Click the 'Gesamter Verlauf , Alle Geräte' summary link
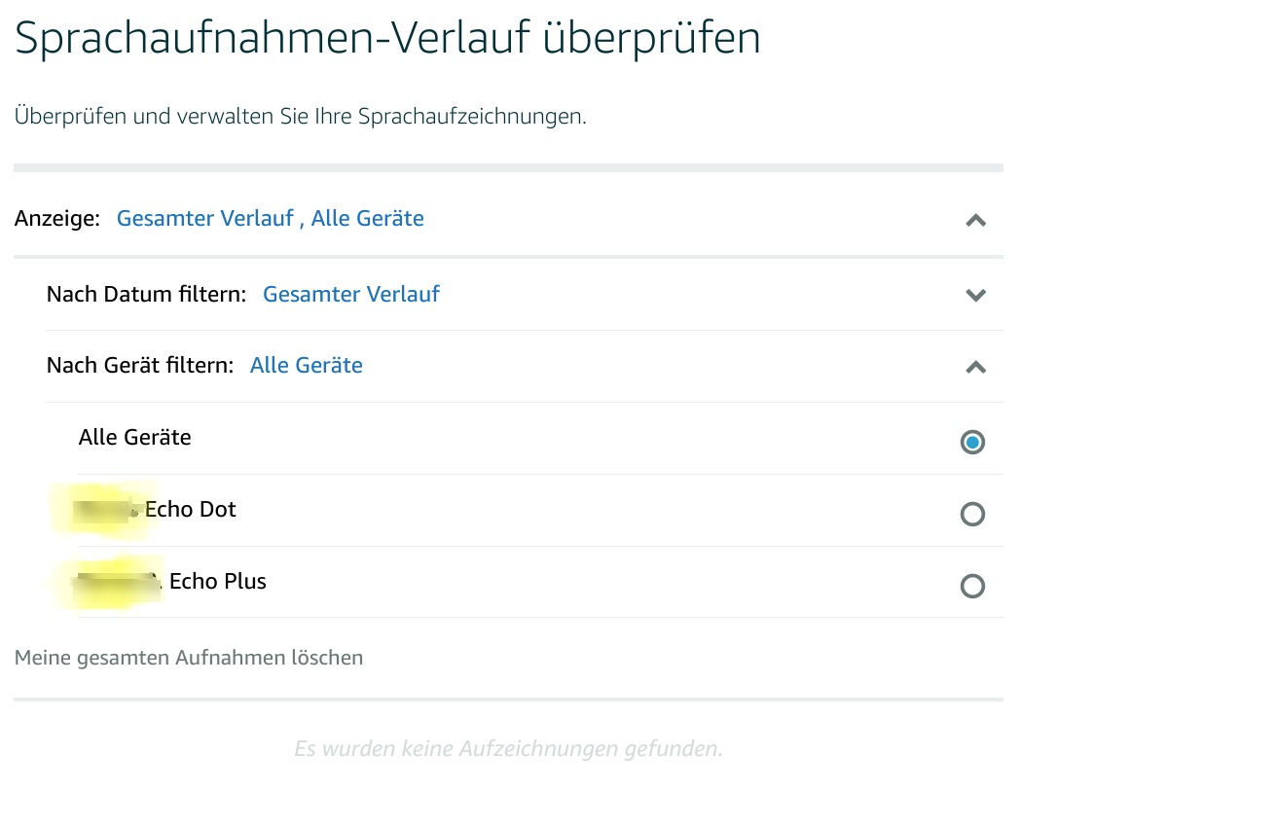The height and width of the screenshot is (828, 1276). point(270,218)
